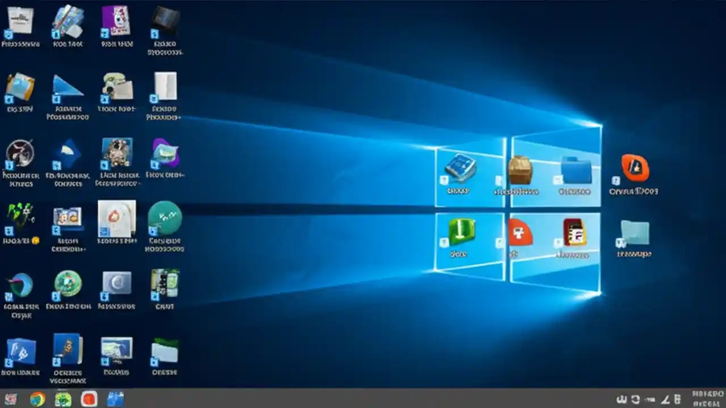
Task: Launch the red media app from the taskbar
Action: (89, 399)
